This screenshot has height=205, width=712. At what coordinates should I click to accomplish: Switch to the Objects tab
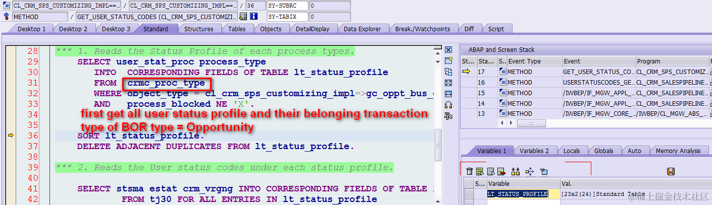click(271, 29)
